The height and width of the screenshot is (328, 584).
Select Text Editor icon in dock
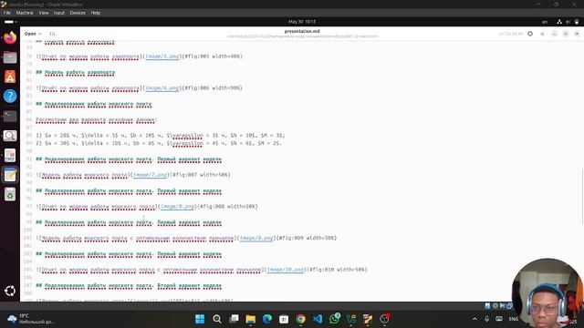10,175
